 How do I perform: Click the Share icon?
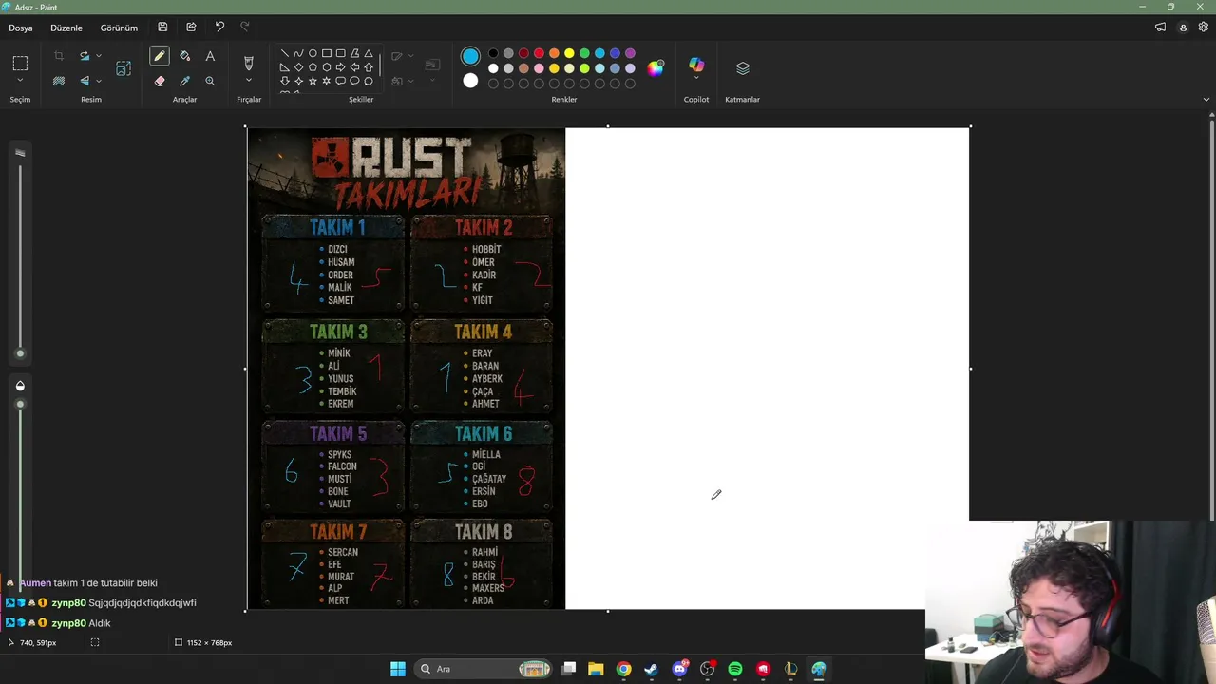(191, 28)
